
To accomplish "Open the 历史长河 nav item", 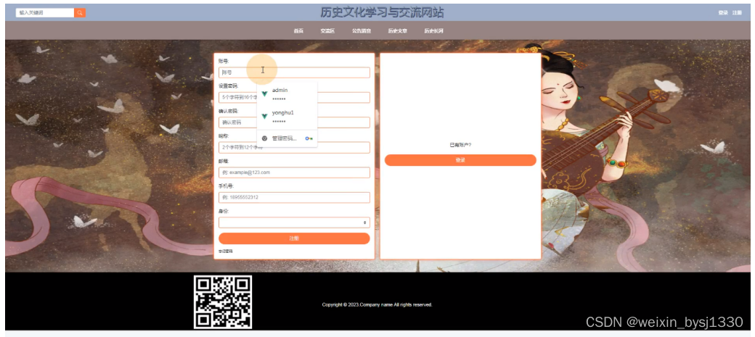I will pyautogui.click(x=433, y=30).
